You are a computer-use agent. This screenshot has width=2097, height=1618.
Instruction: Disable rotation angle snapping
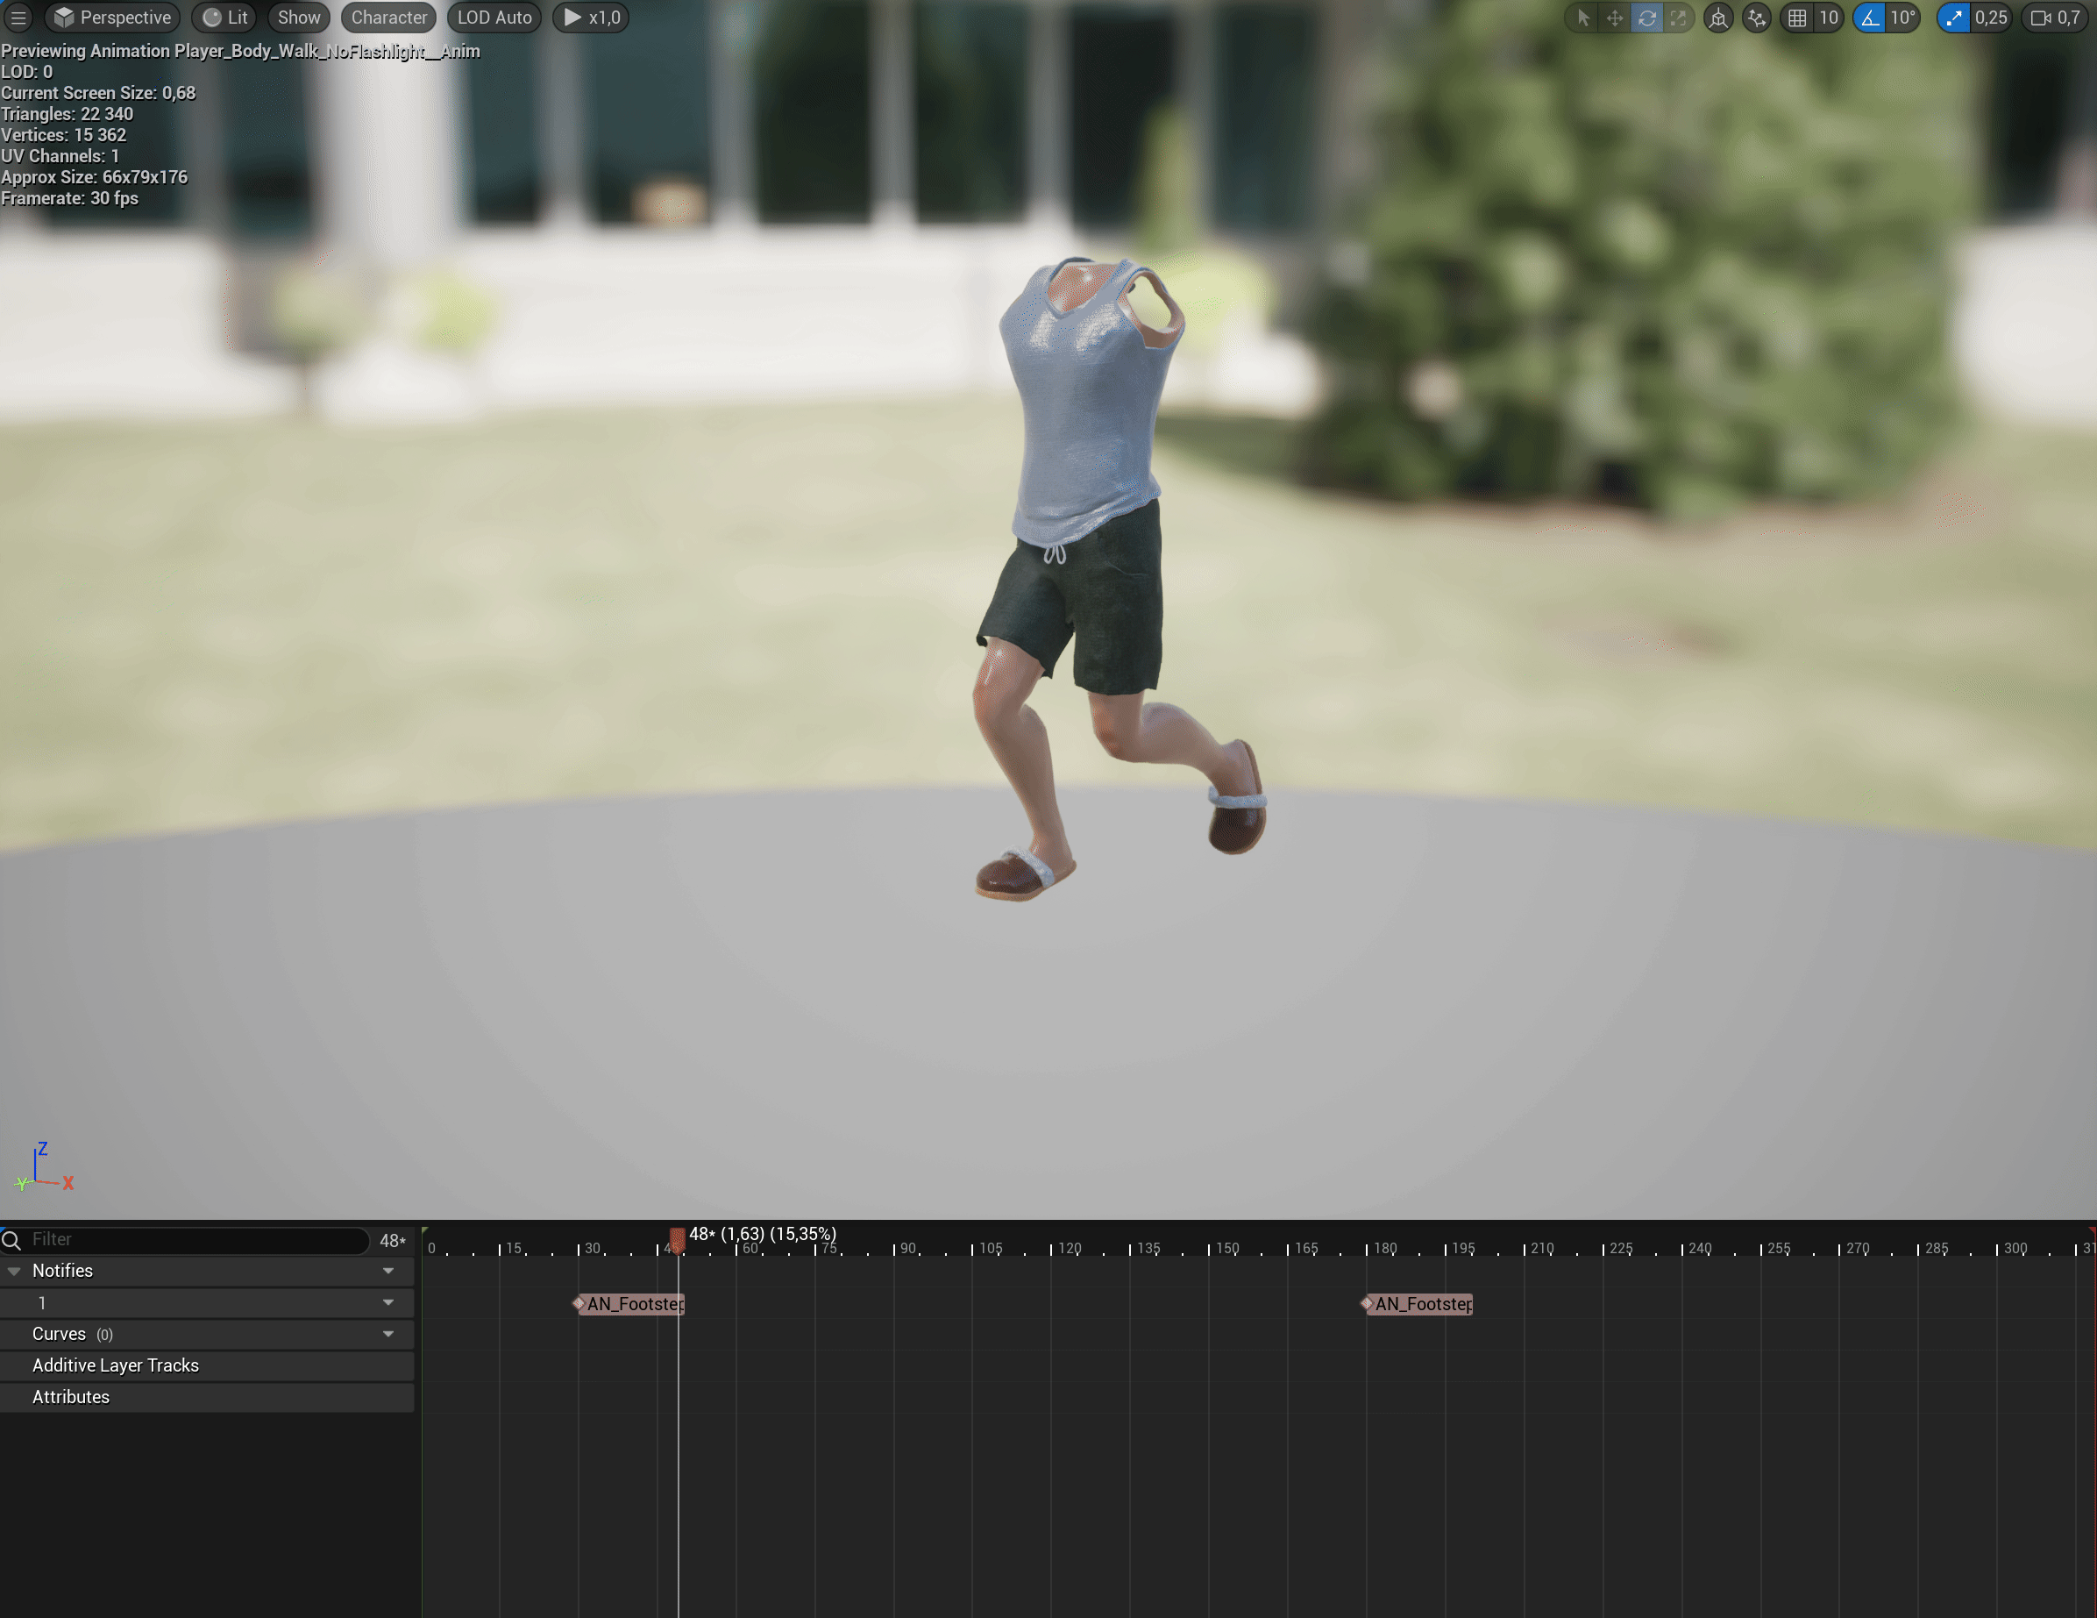point(1869,18)
